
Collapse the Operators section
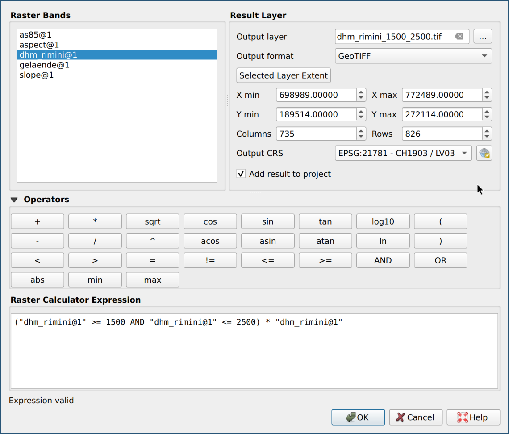pos(14,199)
